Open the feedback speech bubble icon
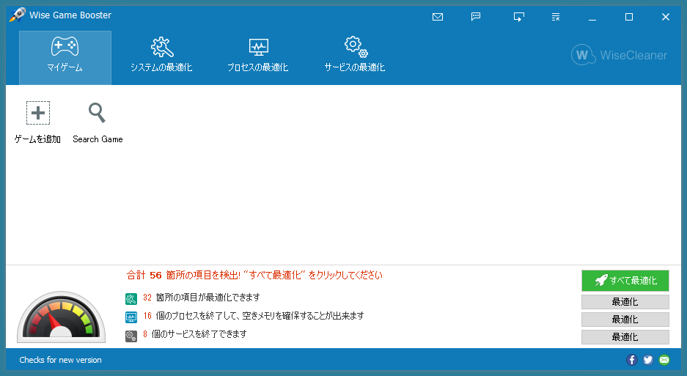The image size is (687, 376). 476,17
